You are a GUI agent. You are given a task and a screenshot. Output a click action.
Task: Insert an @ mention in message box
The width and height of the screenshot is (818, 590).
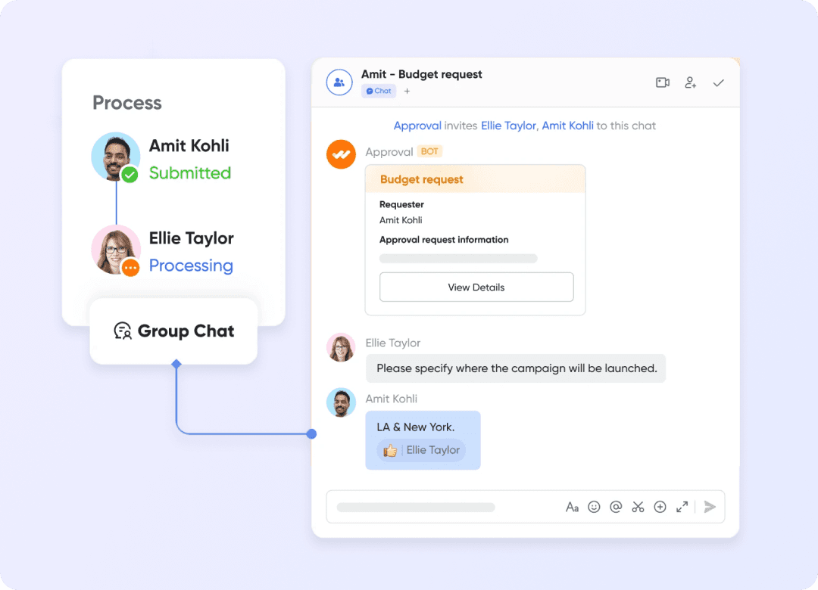pyautogui.click(x=616, y=507)
